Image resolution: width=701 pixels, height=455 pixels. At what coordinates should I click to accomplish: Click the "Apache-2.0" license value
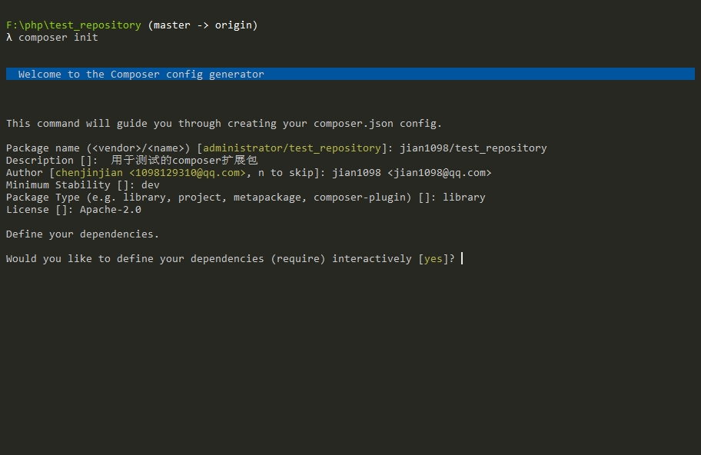(111, 210)
